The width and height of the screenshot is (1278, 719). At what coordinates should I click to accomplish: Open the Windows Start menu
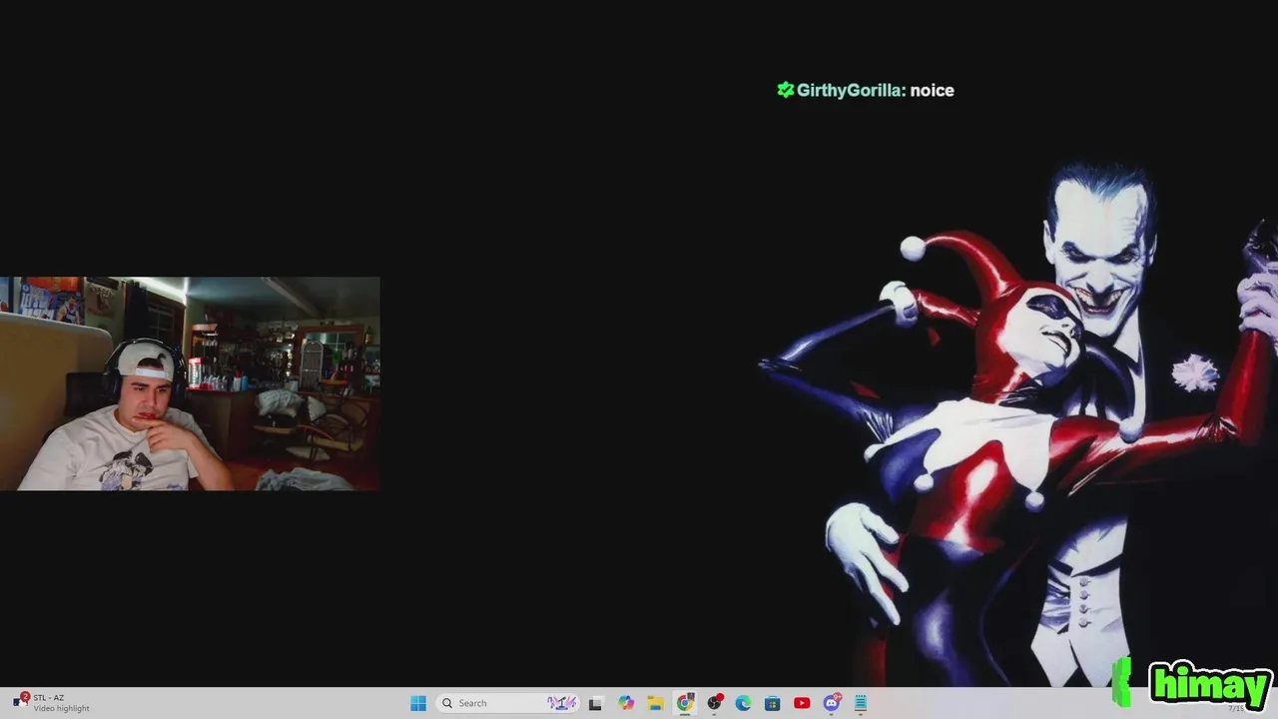pyautogui.click(x=418, y=703)
